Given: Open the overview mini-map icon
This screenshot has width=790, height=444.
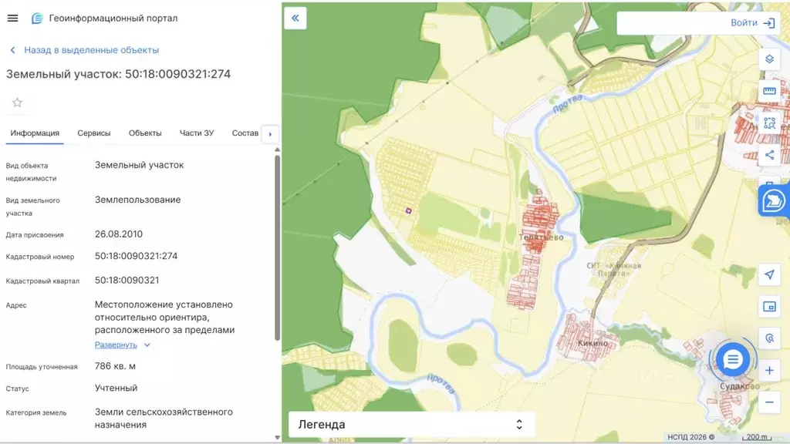Looking at the screenshot, I should pyautogui.click(x=769, y=307).
